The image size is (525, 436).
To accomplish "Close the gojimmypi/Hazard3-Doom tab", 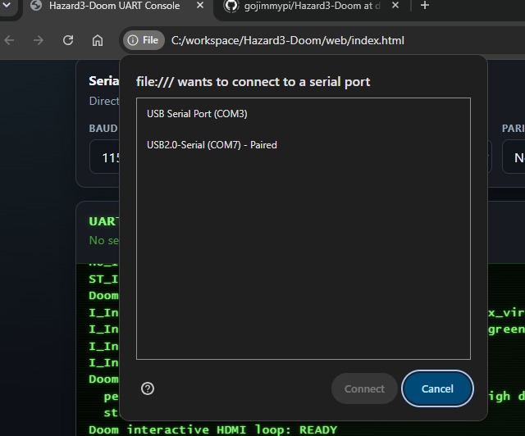I will [x=395, y=6].
